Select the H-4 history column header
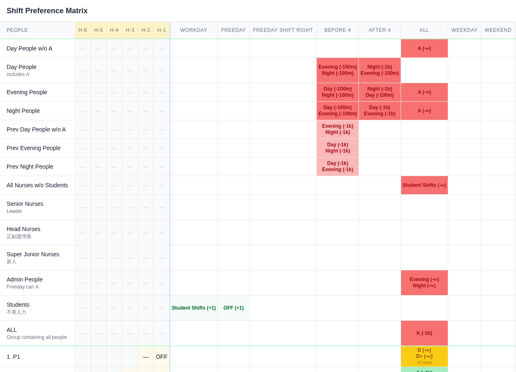This screenshot has width=516, height=372. (114, 30)
